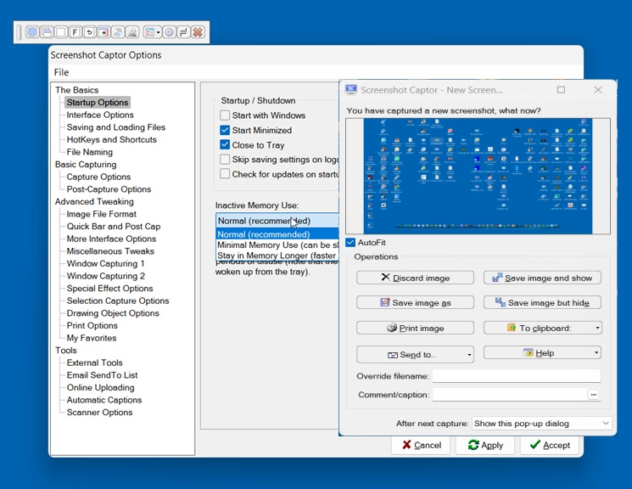Click the toggle bar layout icon in quick bar
Viewport: 632px width, 489px height.
pyautogui.click(x=183, y=32)
